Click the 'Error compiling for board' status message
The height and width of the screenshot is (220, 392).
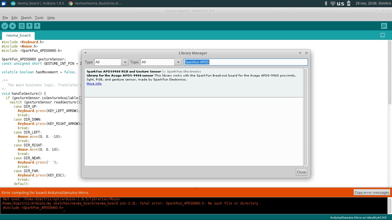(45, 192)
